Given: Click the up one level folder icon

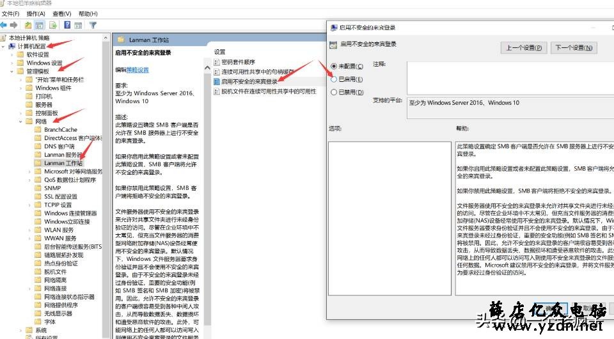Looking at the screenshot, I should [28, 25].
